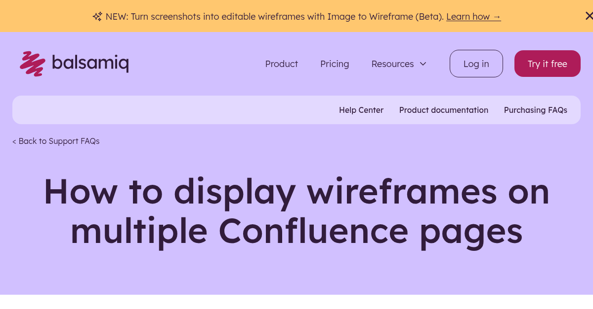Click the sparkles icon in the announcement banner
This screenshot has width=593, height=309.
pos(97,16)
